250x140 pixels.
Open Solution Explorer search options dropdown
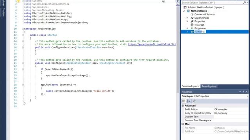click(x=247, y=3)
